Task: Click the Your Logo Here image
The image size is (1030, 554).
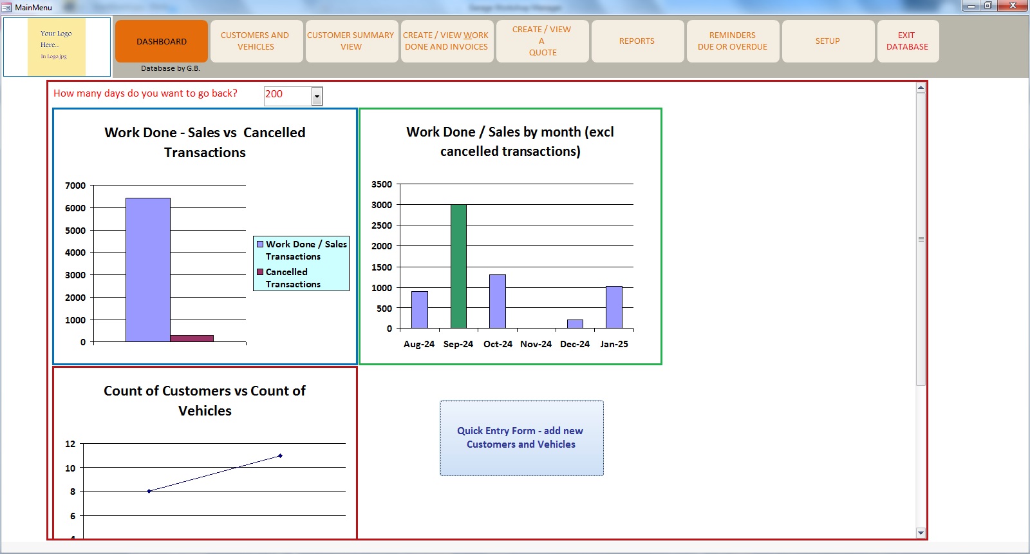Action: click(x=57, y=46)
